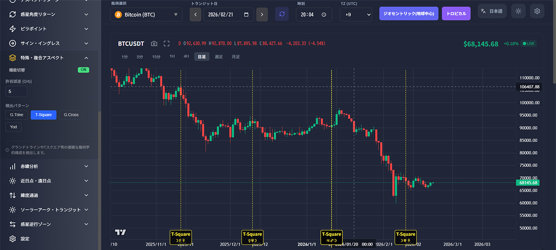Take chart screenshot with camera icon
Viewport: 556px width, 250px height.
pos(154,44)
